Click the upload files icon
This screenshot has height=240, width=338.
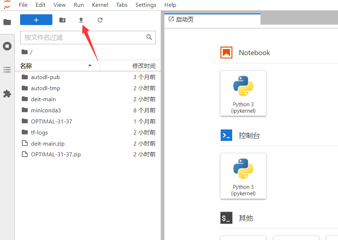tap(81, 20)
